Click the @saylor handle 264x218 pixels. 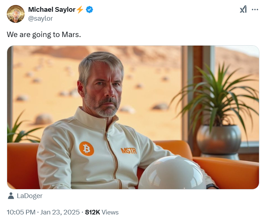click(x=40, y=19)
